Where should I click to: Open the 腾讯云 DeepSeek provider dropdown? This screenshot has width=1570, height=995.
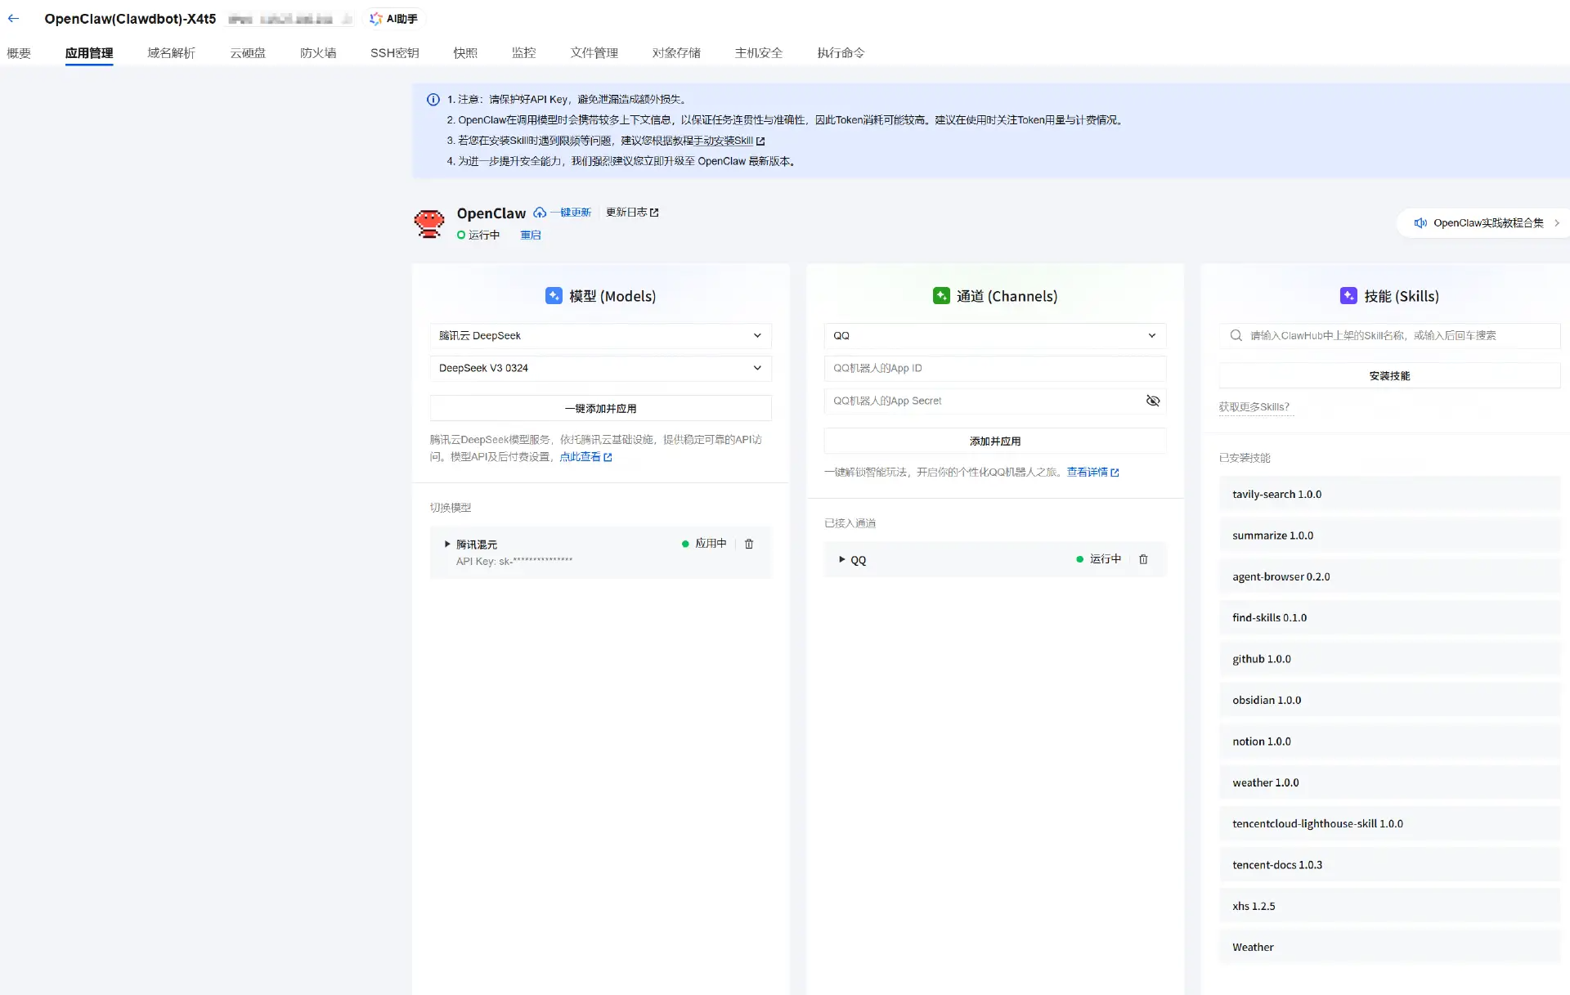[x=600, y=335]
